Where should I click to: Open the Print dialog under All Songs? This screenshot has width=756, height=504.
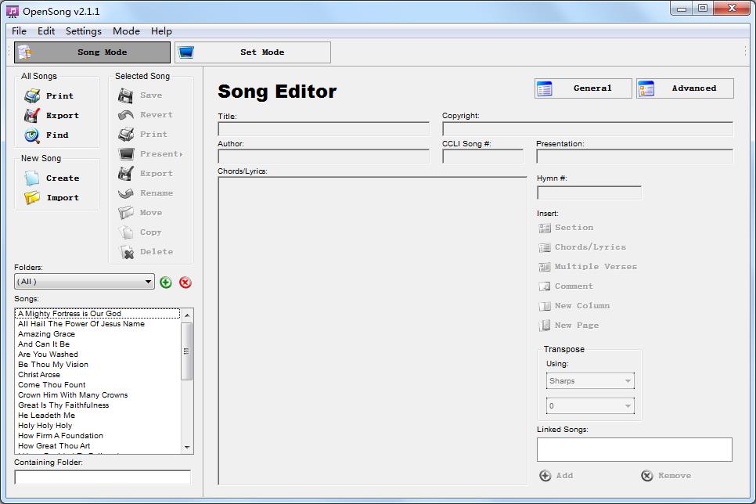click(48, 95)
